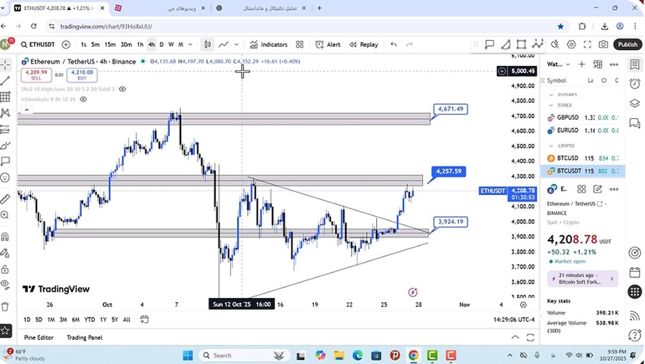Open the watchlist name dropdown
645x364 pixels.
pos(559,65)
